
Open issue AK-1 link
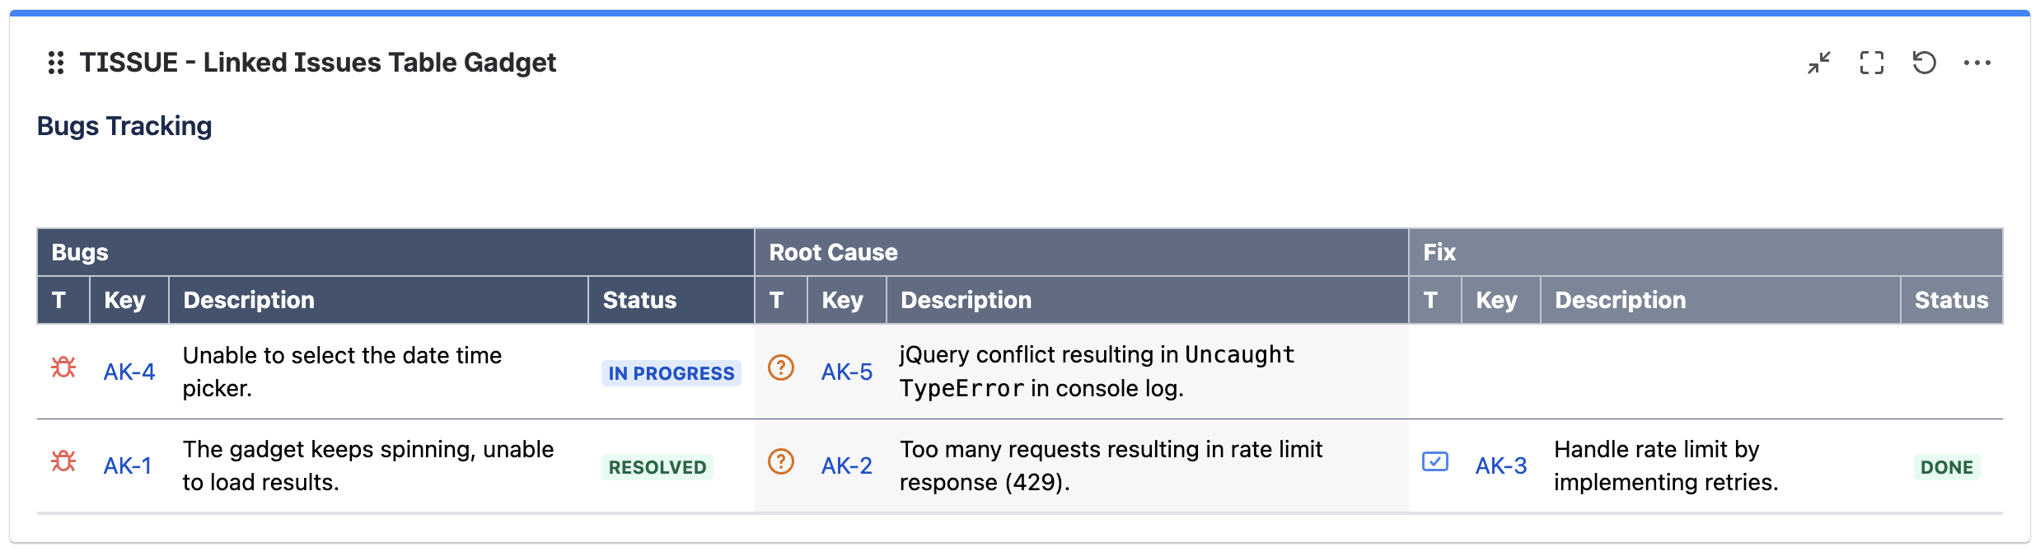click(x=128, y=466)
